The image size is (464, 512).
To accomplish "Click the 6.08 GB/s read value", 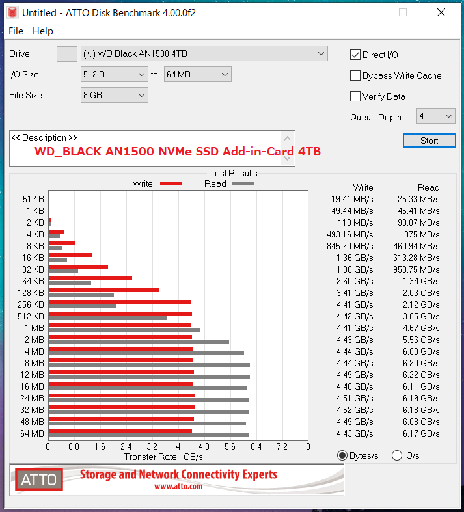I will click(x=421, y=422).
